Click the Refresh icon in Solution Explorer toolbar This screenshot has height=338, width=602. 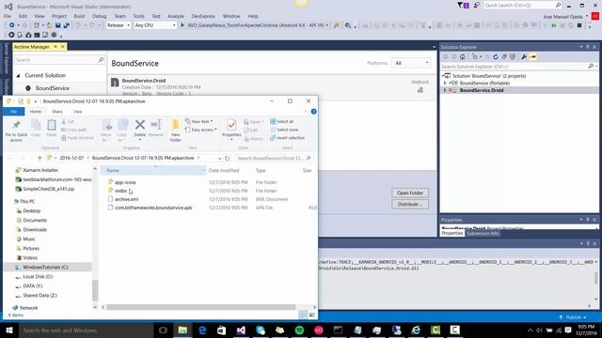496,56
